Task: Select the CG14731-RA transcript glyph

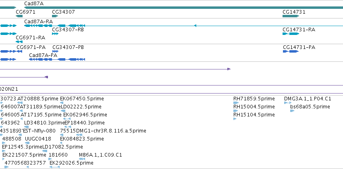Action: tap(291, 34)
